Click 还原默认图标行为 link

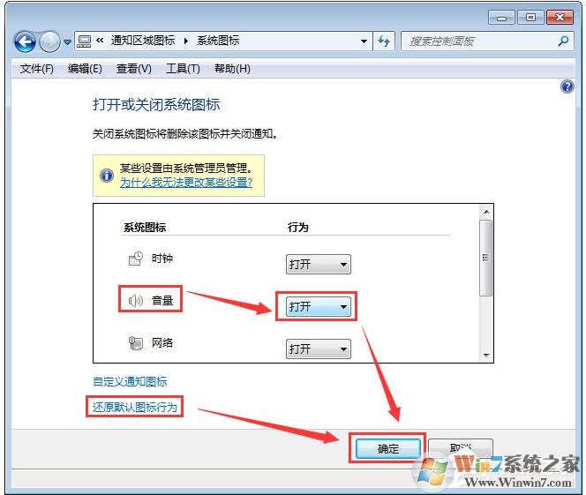[x=135, y=407]
